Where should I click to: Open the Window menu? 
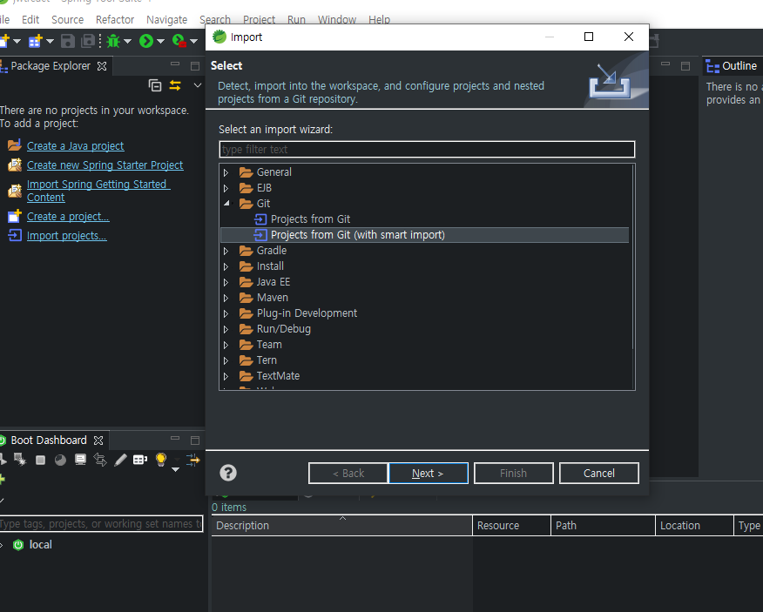337,20
